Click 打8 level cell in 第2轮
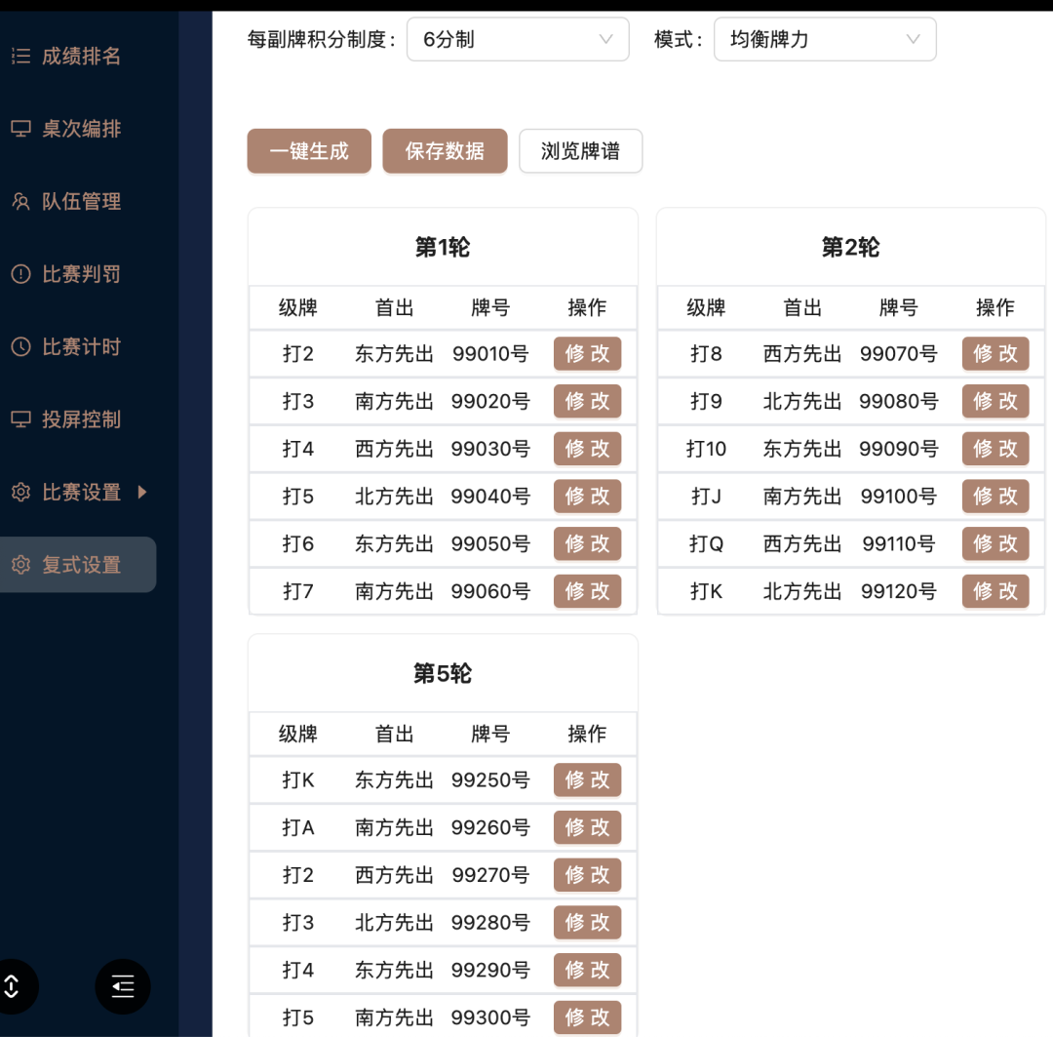Viewport: 1053px width, 1037px height. 706,353
